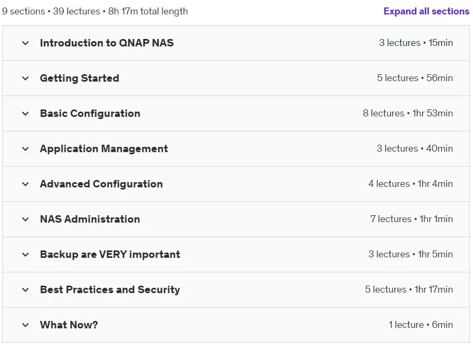Click the 8 lectures 1hr 53min label
This screenshot has height=346, width=473.
(x=408, y=113)
